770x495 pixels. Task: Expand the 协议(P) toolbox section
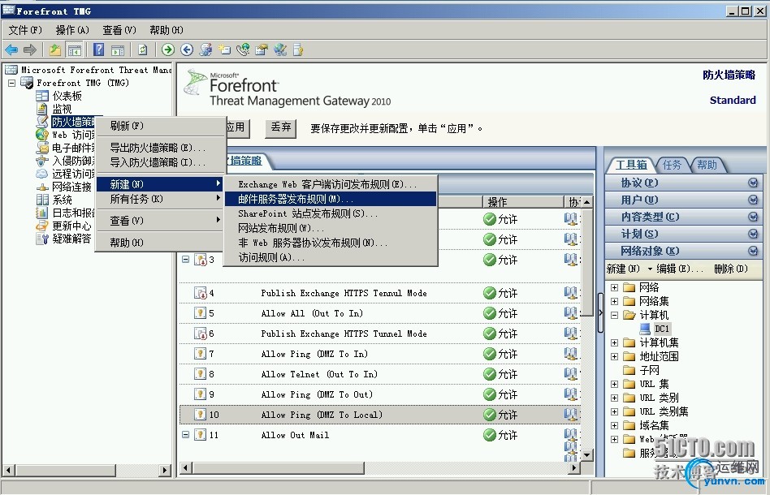click(753, 183)
